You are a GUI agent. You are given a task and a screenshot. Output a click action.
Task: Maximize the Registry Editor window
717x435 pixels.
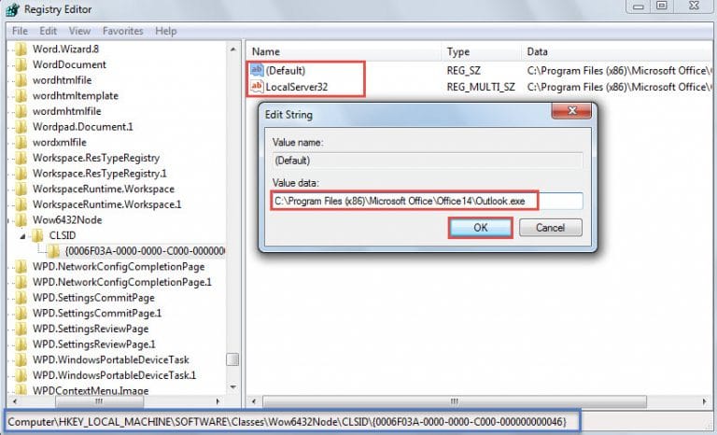pyautogui.click(x=662, y=6)
